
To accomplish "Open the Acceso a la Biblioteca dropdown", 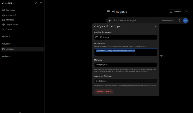I will [126, 81].
